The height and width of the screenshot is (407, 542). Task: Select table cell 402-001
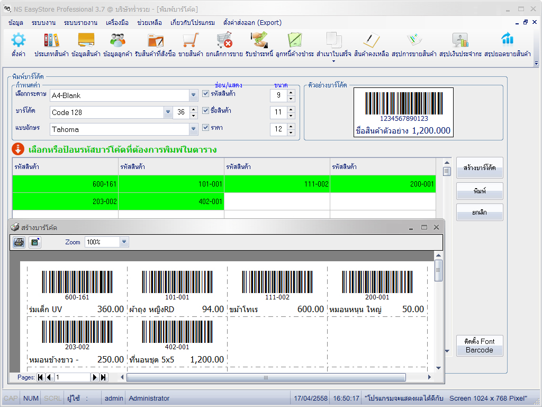point(171,201)
